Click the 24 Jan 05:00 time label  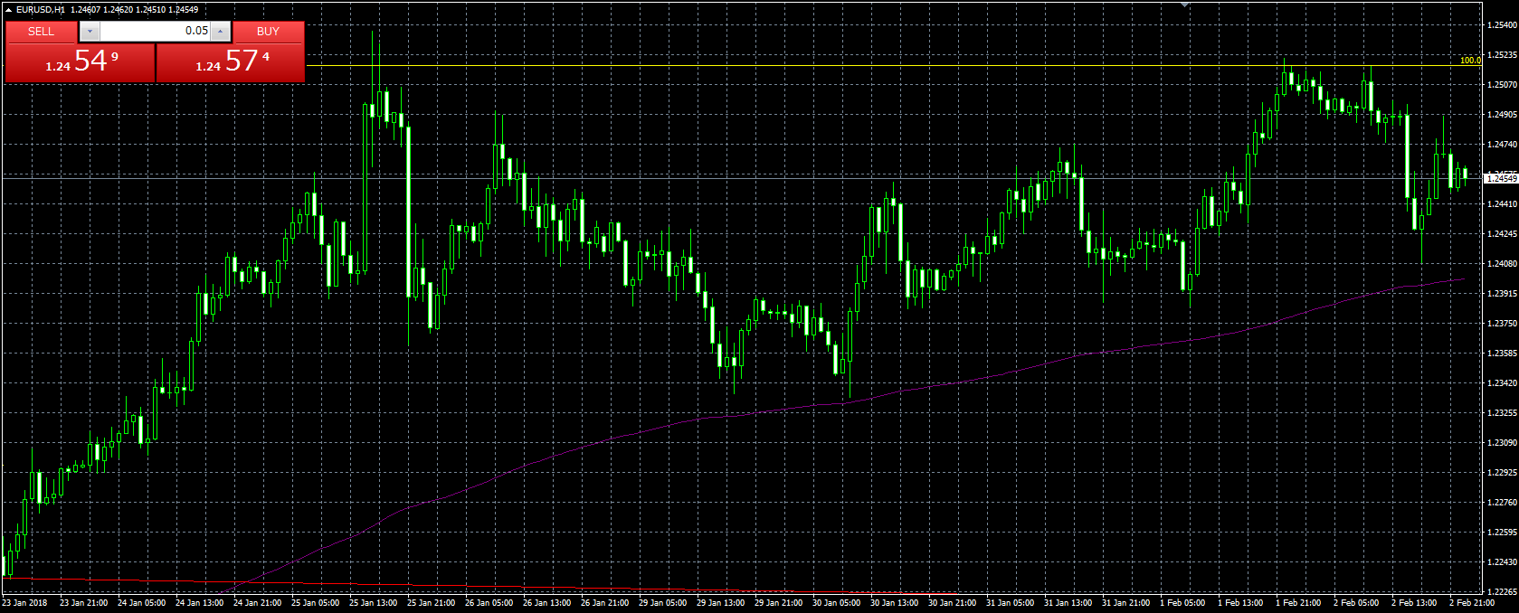click(x=141, y=603)
